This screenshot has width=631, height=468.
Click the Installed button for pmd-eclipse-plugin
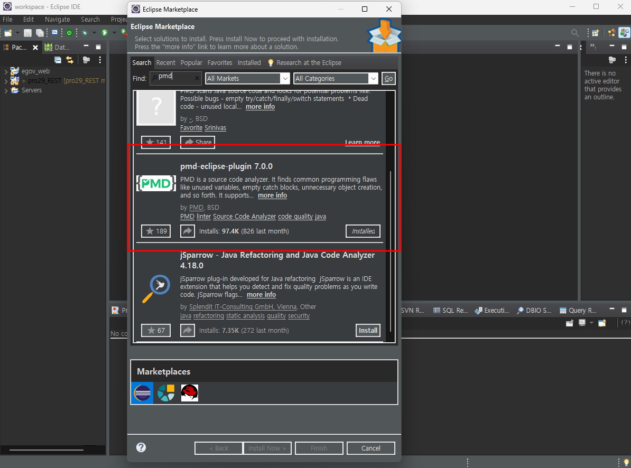pyautogui.click(x=363, y=231)
